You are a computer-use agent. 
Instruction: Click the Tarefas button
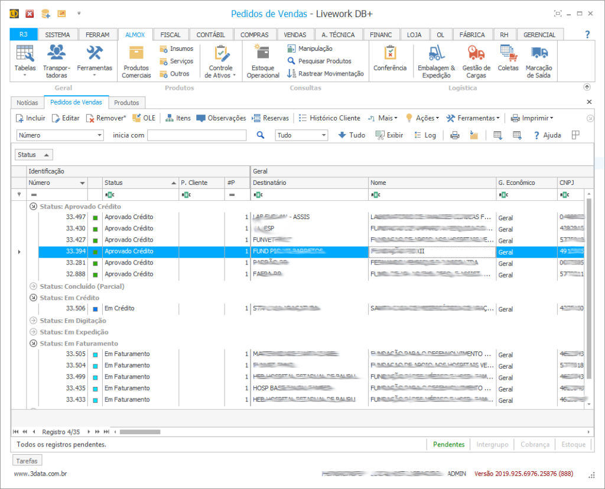pos(27,461)
